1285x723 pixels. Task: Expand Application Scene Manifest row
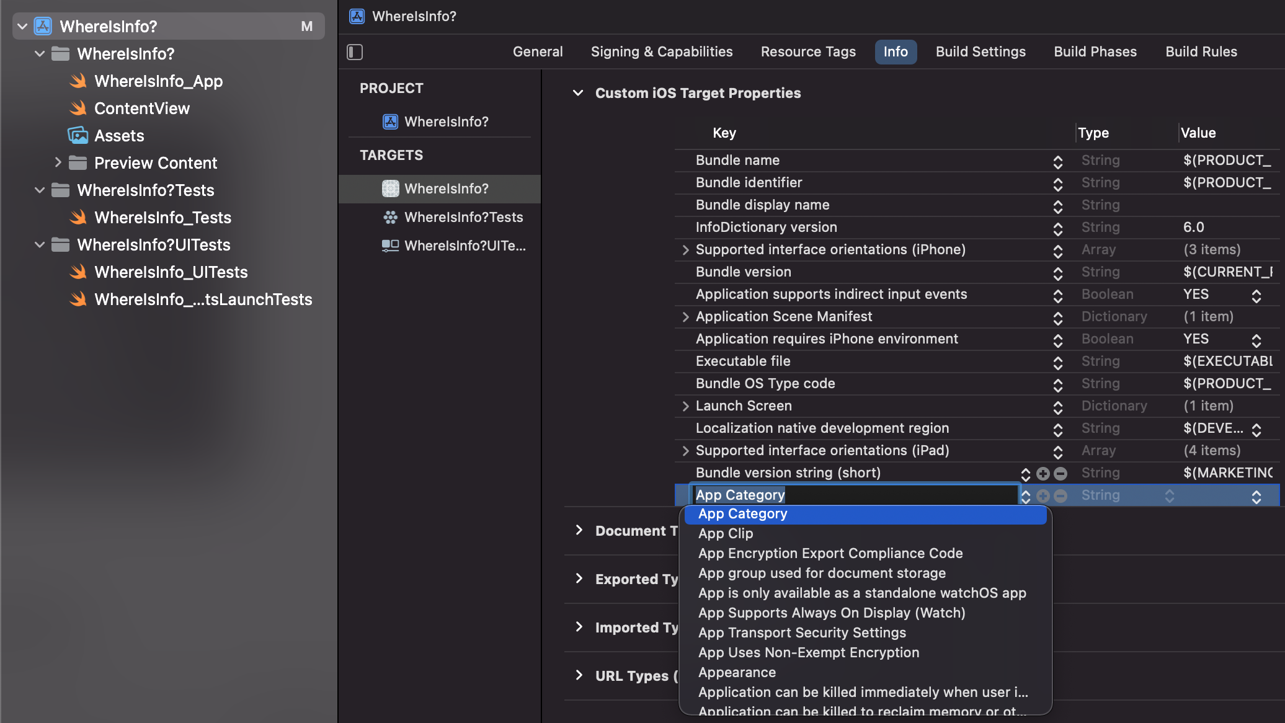click(x=685, y=317)
